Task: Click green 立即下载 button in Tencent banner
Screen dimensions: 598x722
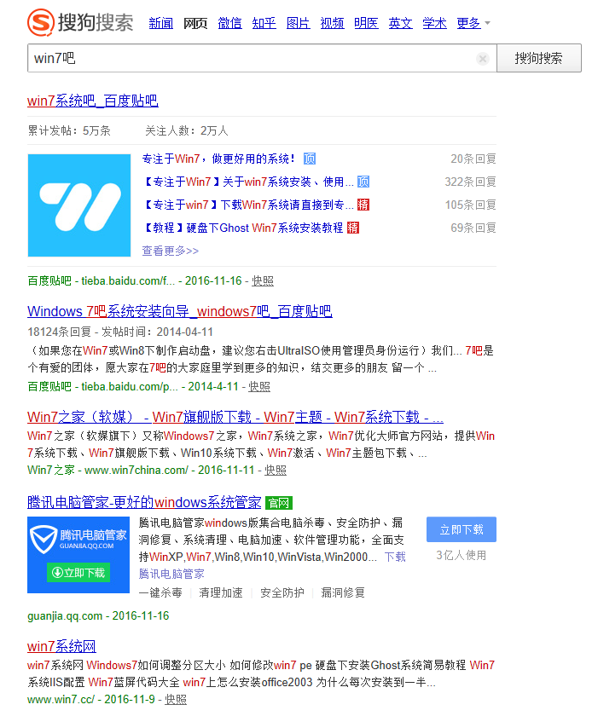Action: [78, 572]
